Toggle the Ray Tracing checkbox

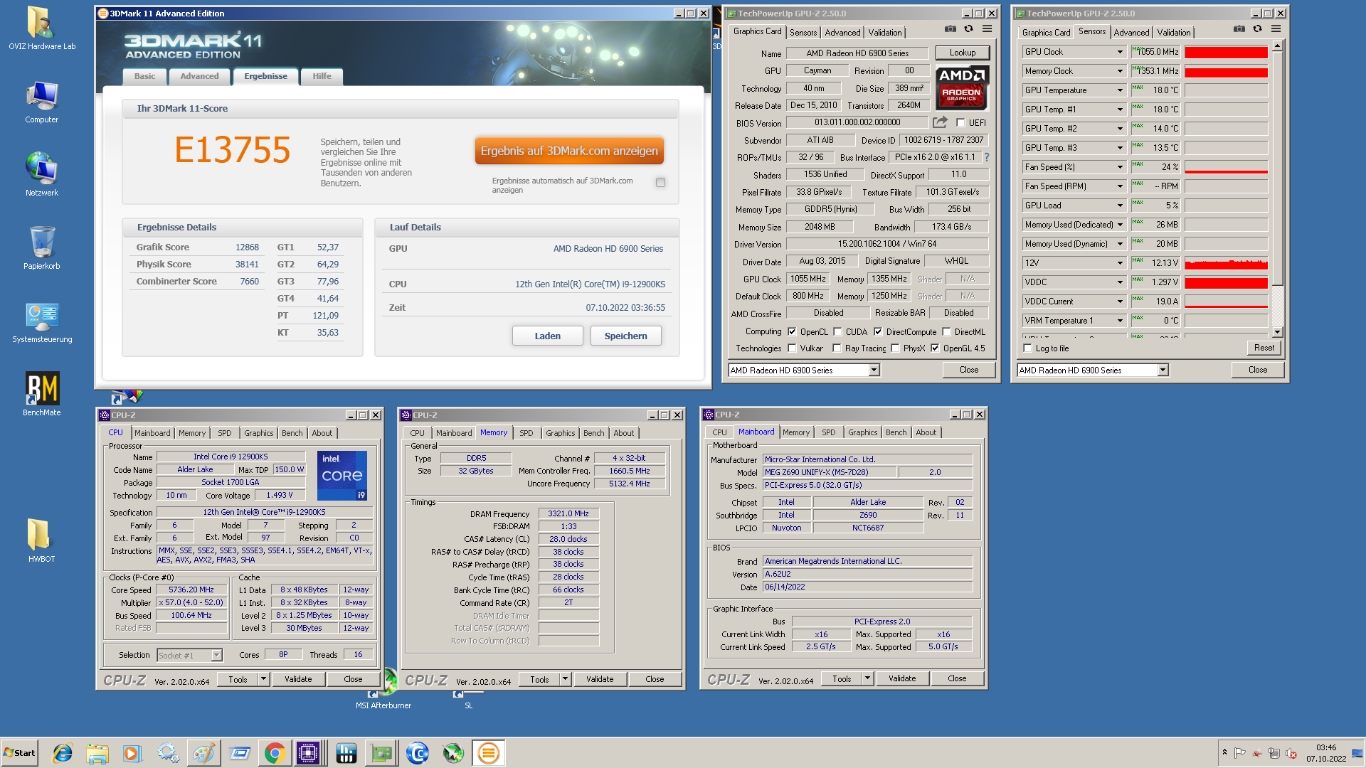point(837,348)
